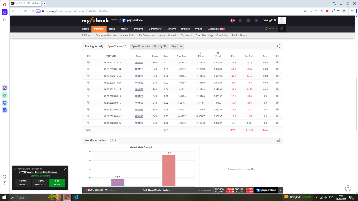Open WhatsApp in Opera sidebar

point(5,95)
